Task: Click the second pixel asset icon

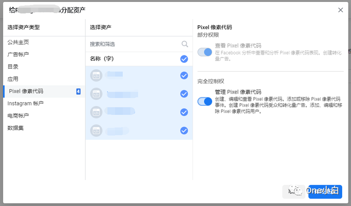Action: (96, 94)
